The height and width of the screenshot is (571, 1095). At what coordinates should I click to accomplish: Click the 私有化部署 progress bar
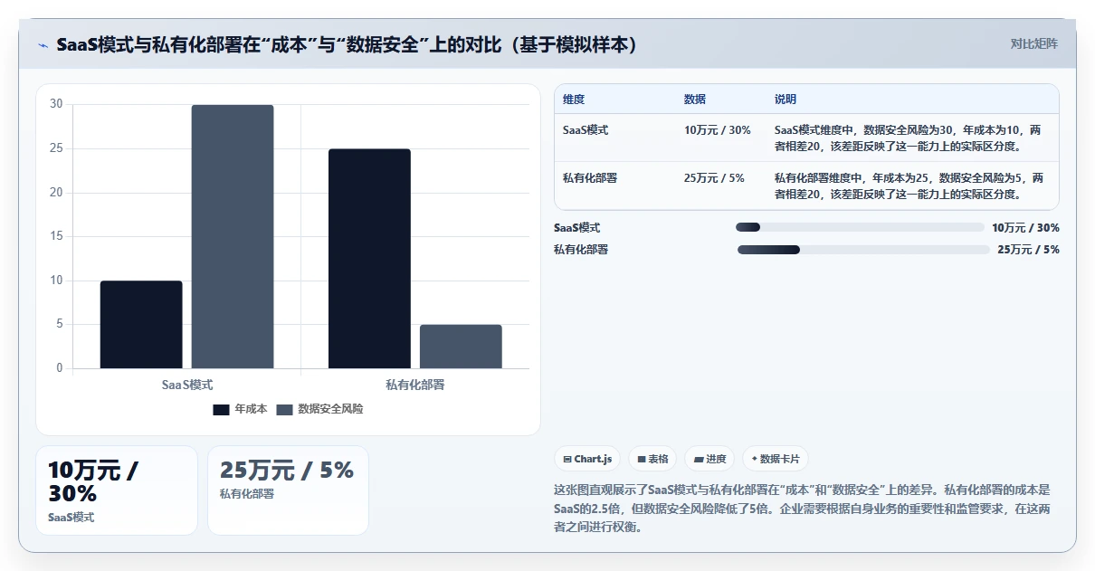click(x=863, y=249)
